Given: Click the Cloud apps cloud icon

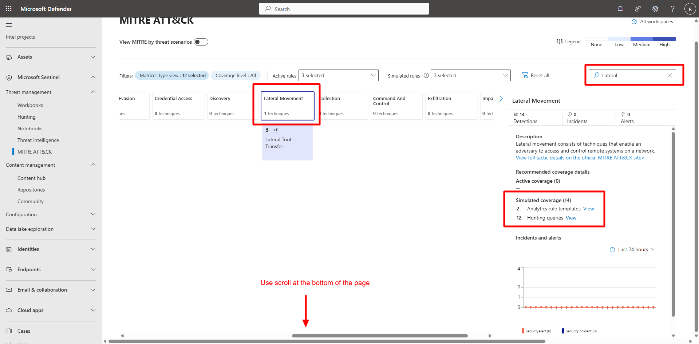Looking at the screenshot, I should (x=9, y=311).
